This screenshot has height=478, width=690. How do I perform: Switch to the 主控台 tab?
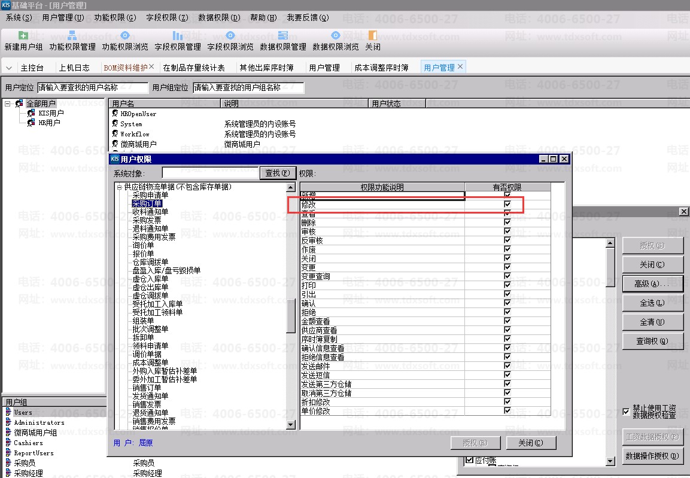click(32, 68)
